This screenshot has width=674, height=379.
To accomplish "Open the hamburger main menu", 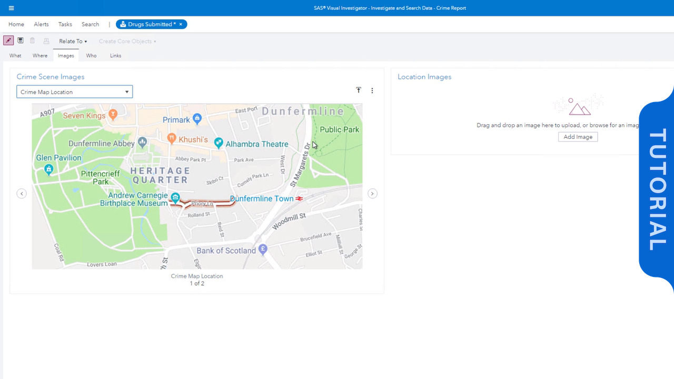I will (11, 8).
